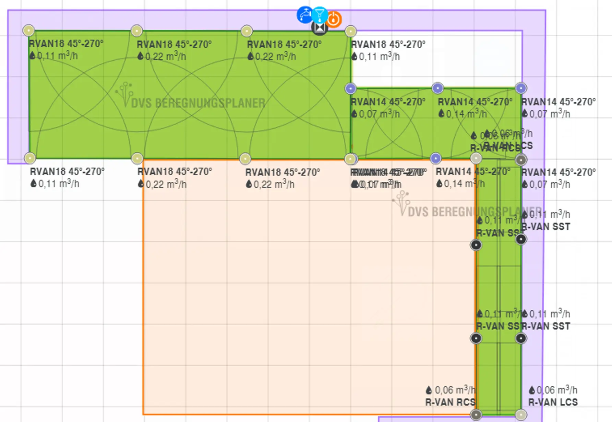
Task: Select the top-right purple RVAN14 0,07 m³/h sprinkler
Action: coord(521,88)
